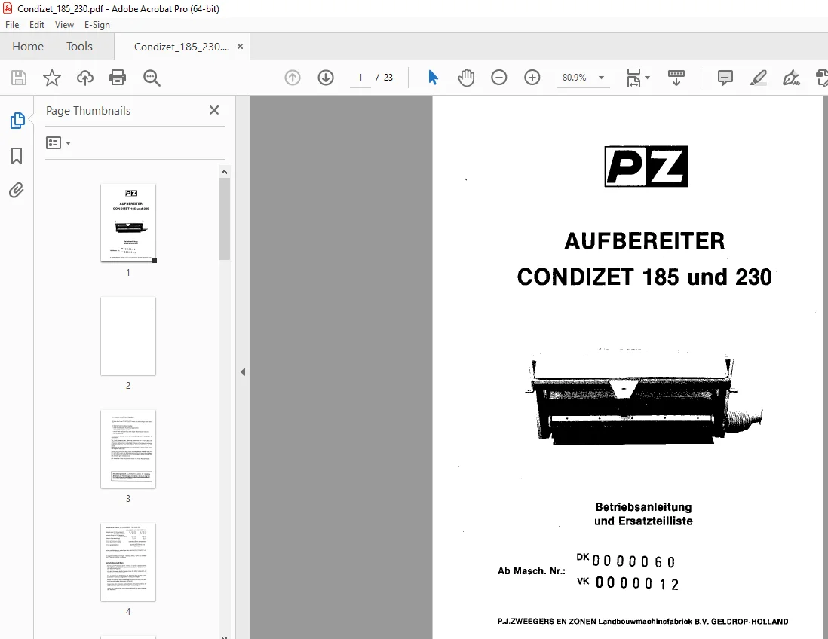Screen dimensions: 828x639
Task: Open the Attachments paperclip pane
Action: pyautogui.click(x=17, y=190)
